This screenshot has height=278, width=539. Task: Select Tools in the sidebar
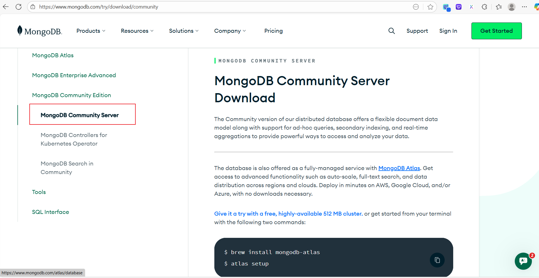coord(39,192)
